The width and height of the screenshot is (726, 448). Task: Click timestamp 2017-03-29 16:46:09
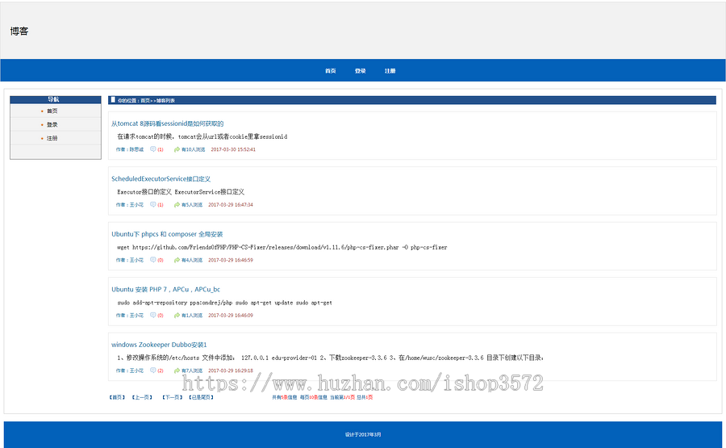point(231,315)
